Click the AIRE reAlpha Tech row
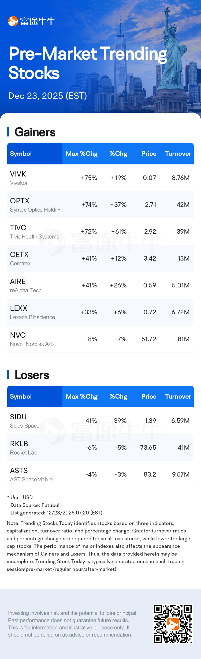Screen dimensions: 201x659 (x=100, y=285)
